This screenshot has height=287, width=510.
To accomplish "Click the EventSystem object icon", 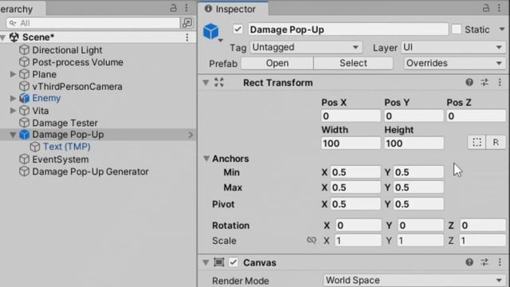I will coord(24,159).
